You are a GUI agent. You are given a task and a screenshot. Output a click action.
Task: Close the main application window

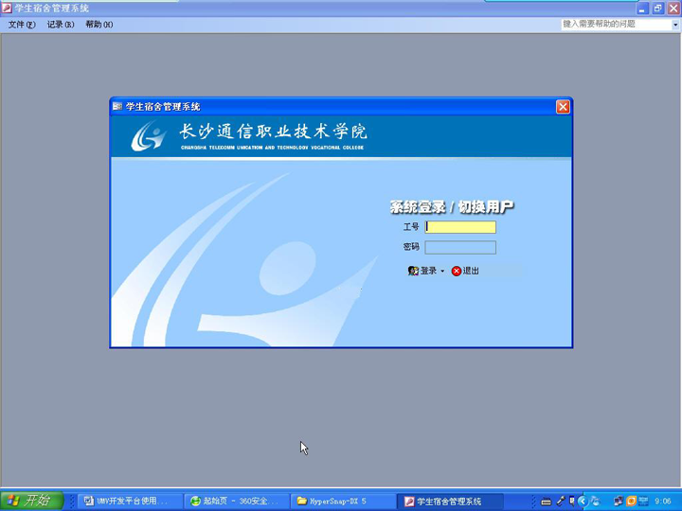pos(673,9)
